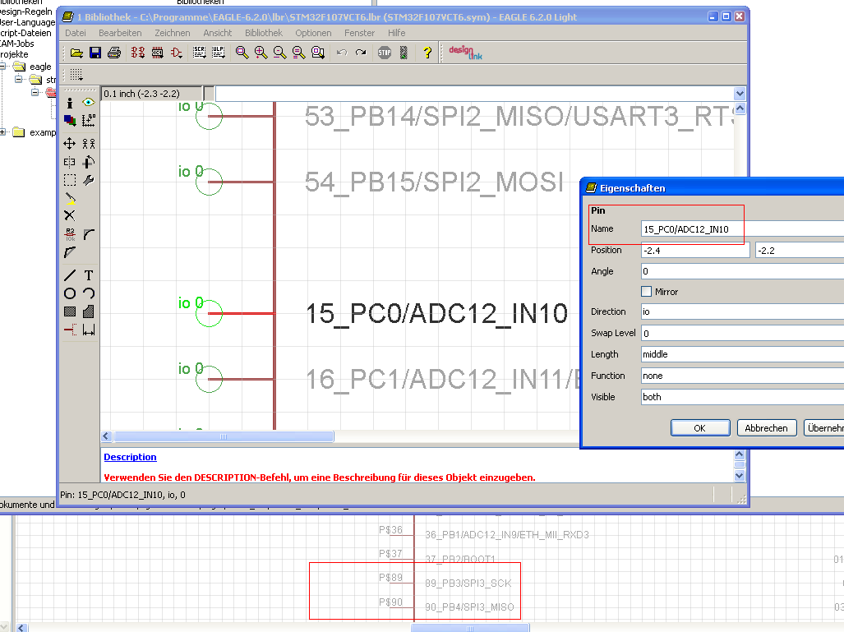Open the Bearbeiten menu

tap(120, 33)
